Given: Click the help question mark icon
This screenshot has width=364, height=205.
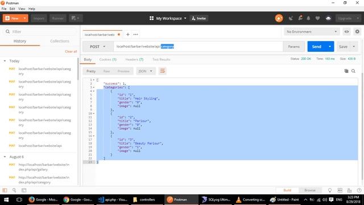Looking at the screenshot, I should pyautogui.click(x=359, y=190).
